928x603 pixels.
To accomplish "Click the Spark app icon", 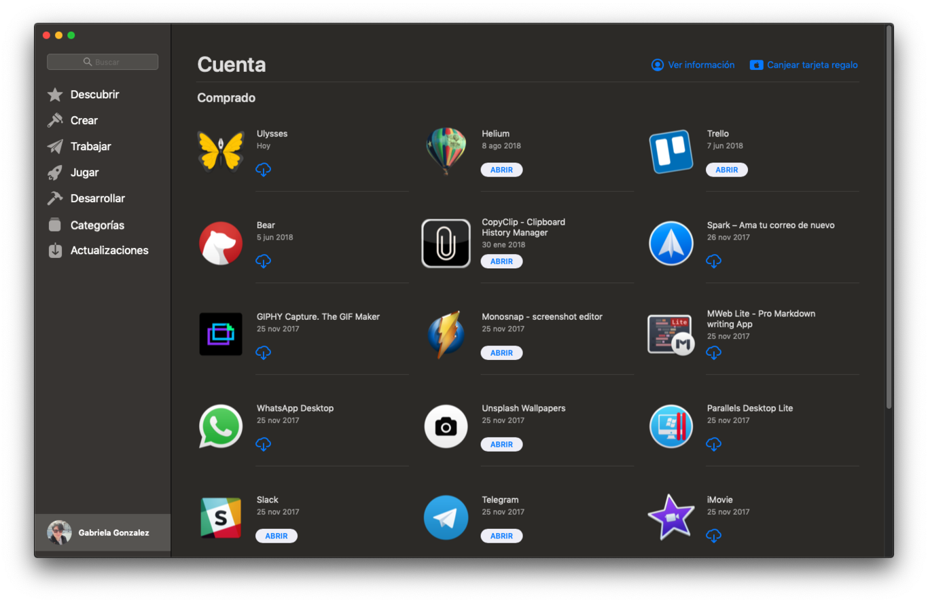I will click(x=671, y=243).
